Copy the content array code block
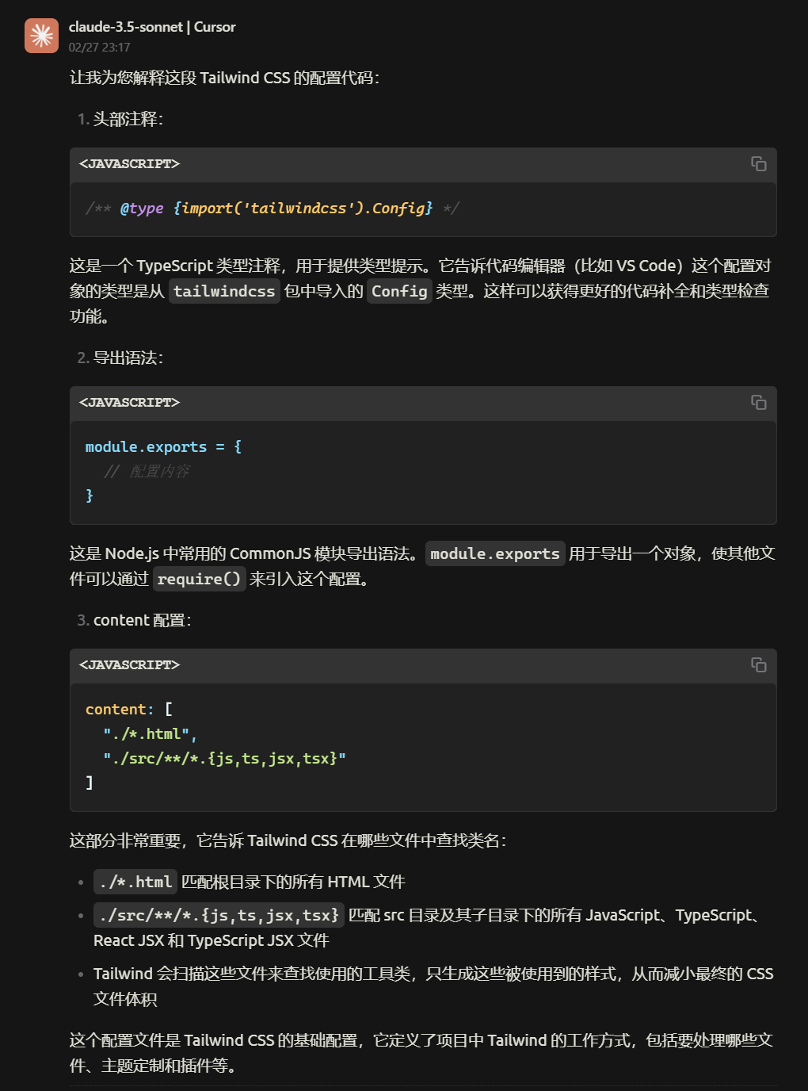808x1091 pixels. coord(758,664)
